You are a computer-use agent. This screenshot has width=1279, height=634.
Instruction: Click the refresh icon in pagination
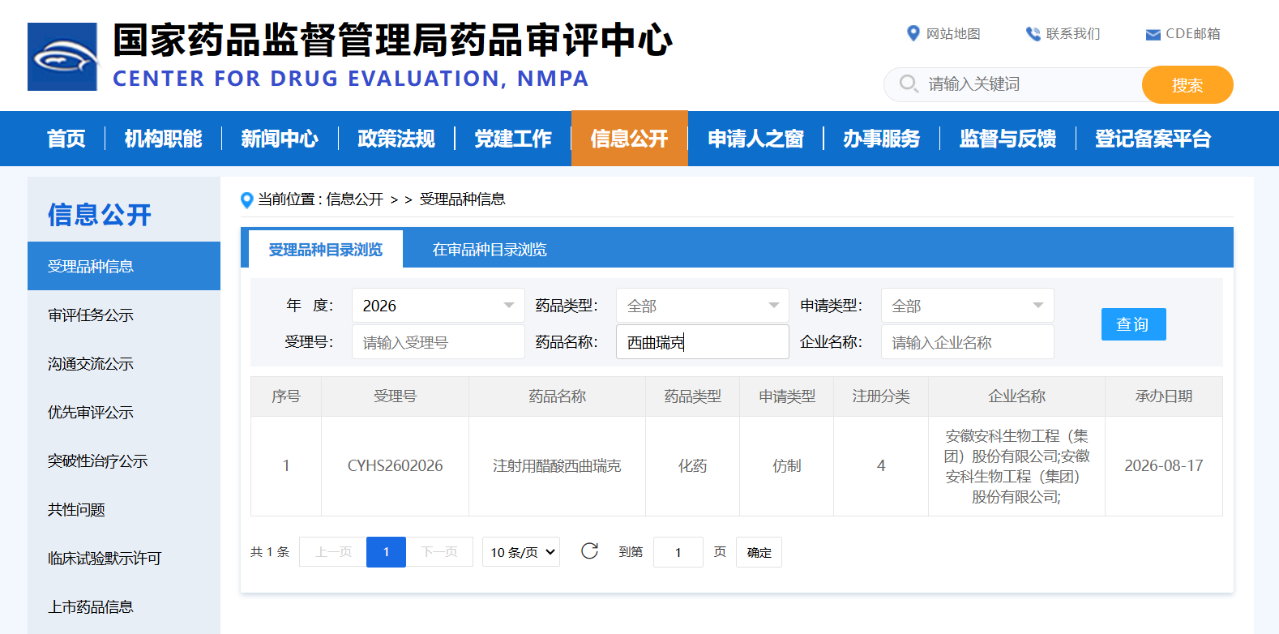(x=589, y=551)
